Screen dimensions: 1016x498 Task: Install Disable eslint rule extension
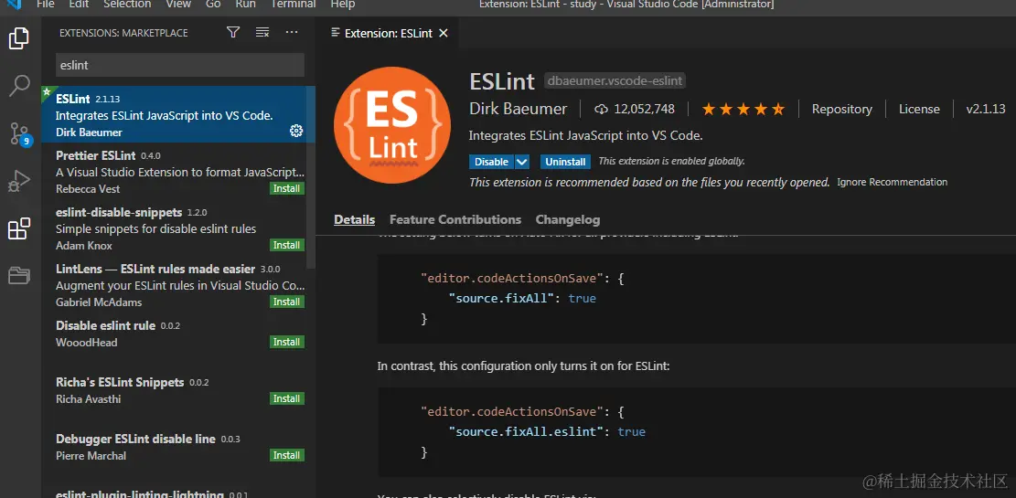[286, 342]
